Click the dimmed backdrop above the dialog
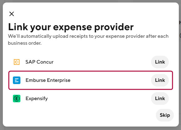 click(90, 1)
